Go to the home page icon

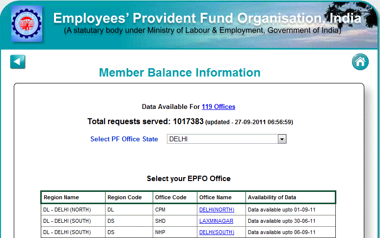coord(360,62)
